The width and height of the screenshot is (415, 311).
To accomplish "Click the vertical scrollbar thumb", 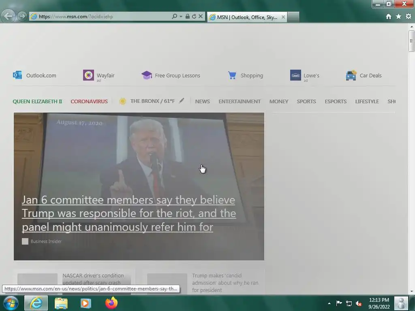I will pyautogui.click(x=412, y=41).
